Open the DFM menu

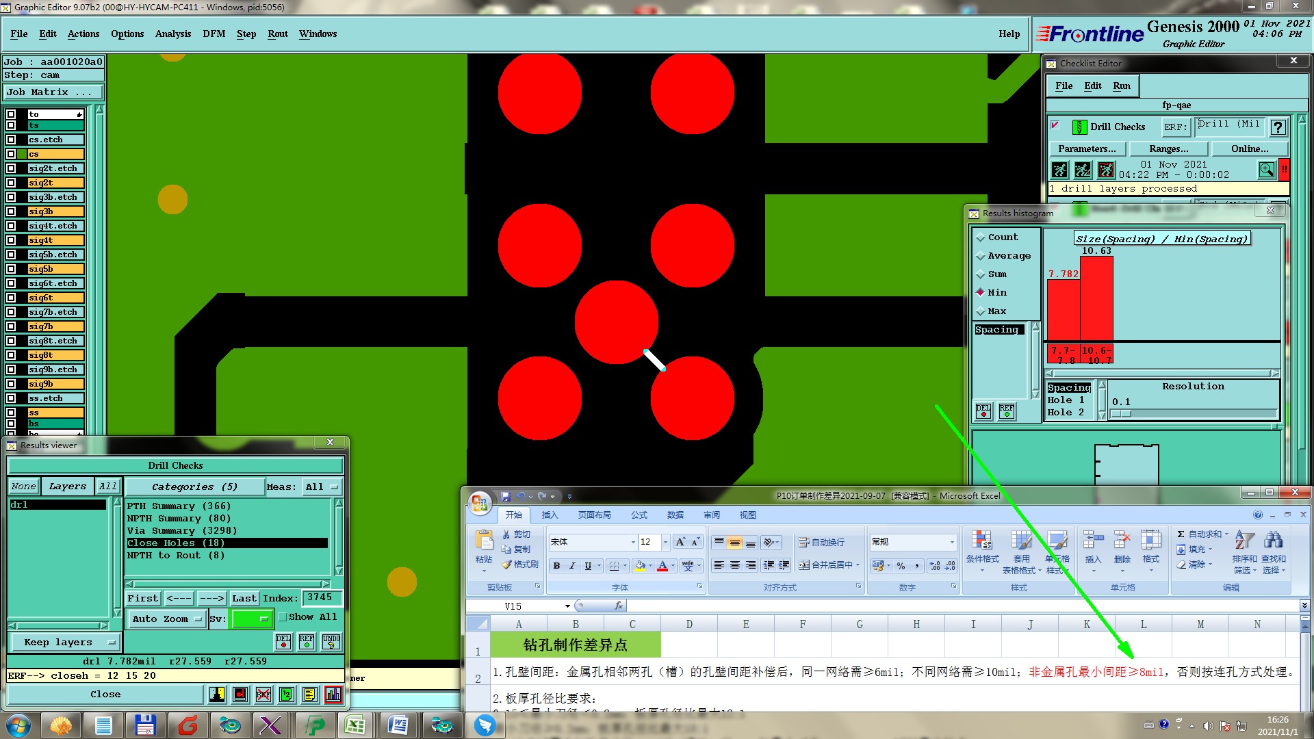coord(214,34)
